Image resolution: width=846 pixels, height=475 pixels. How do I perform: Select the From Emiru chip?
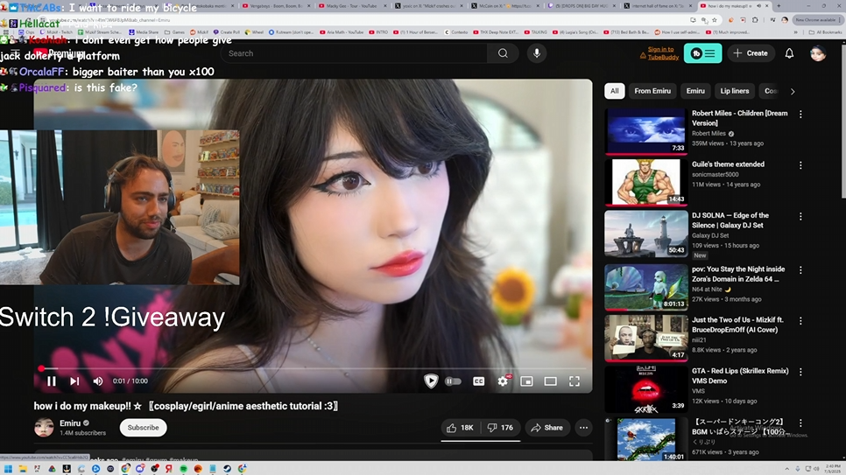(652, 91)
